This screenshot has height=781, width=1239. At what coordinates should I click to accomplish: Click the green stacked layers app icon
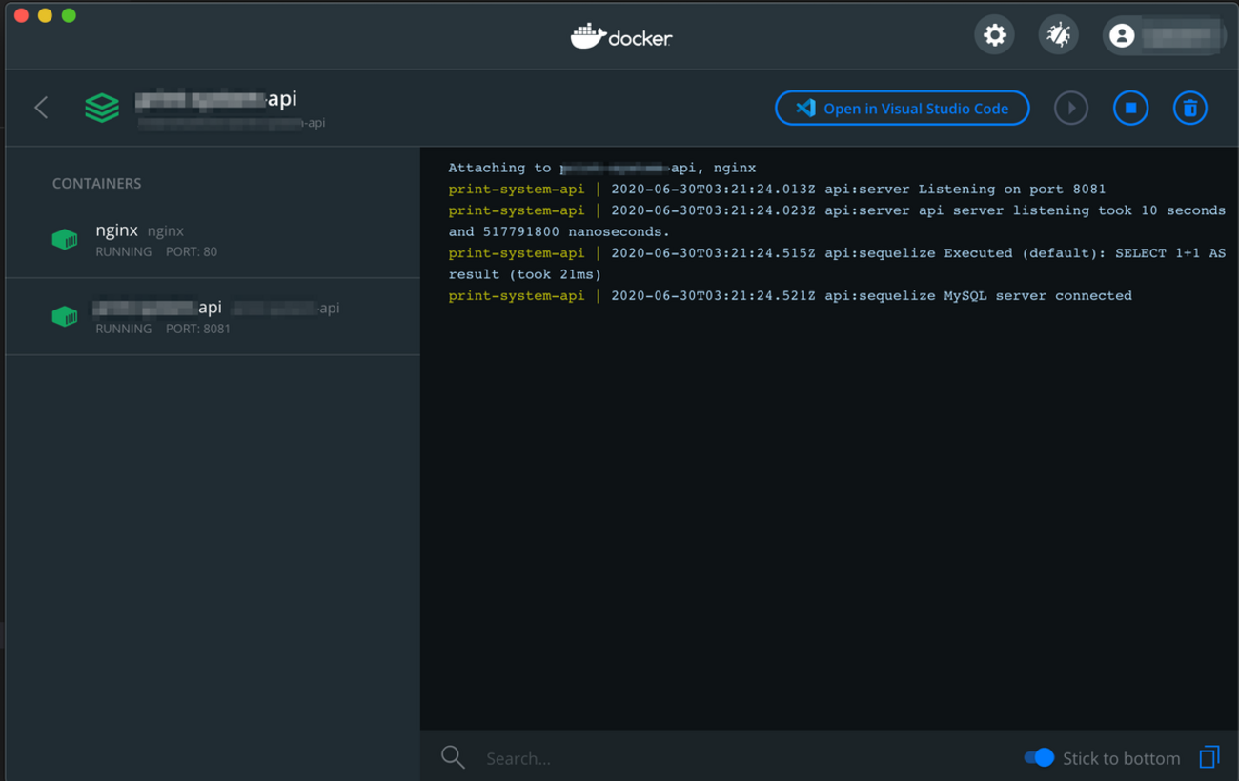(x=102, y=108)
